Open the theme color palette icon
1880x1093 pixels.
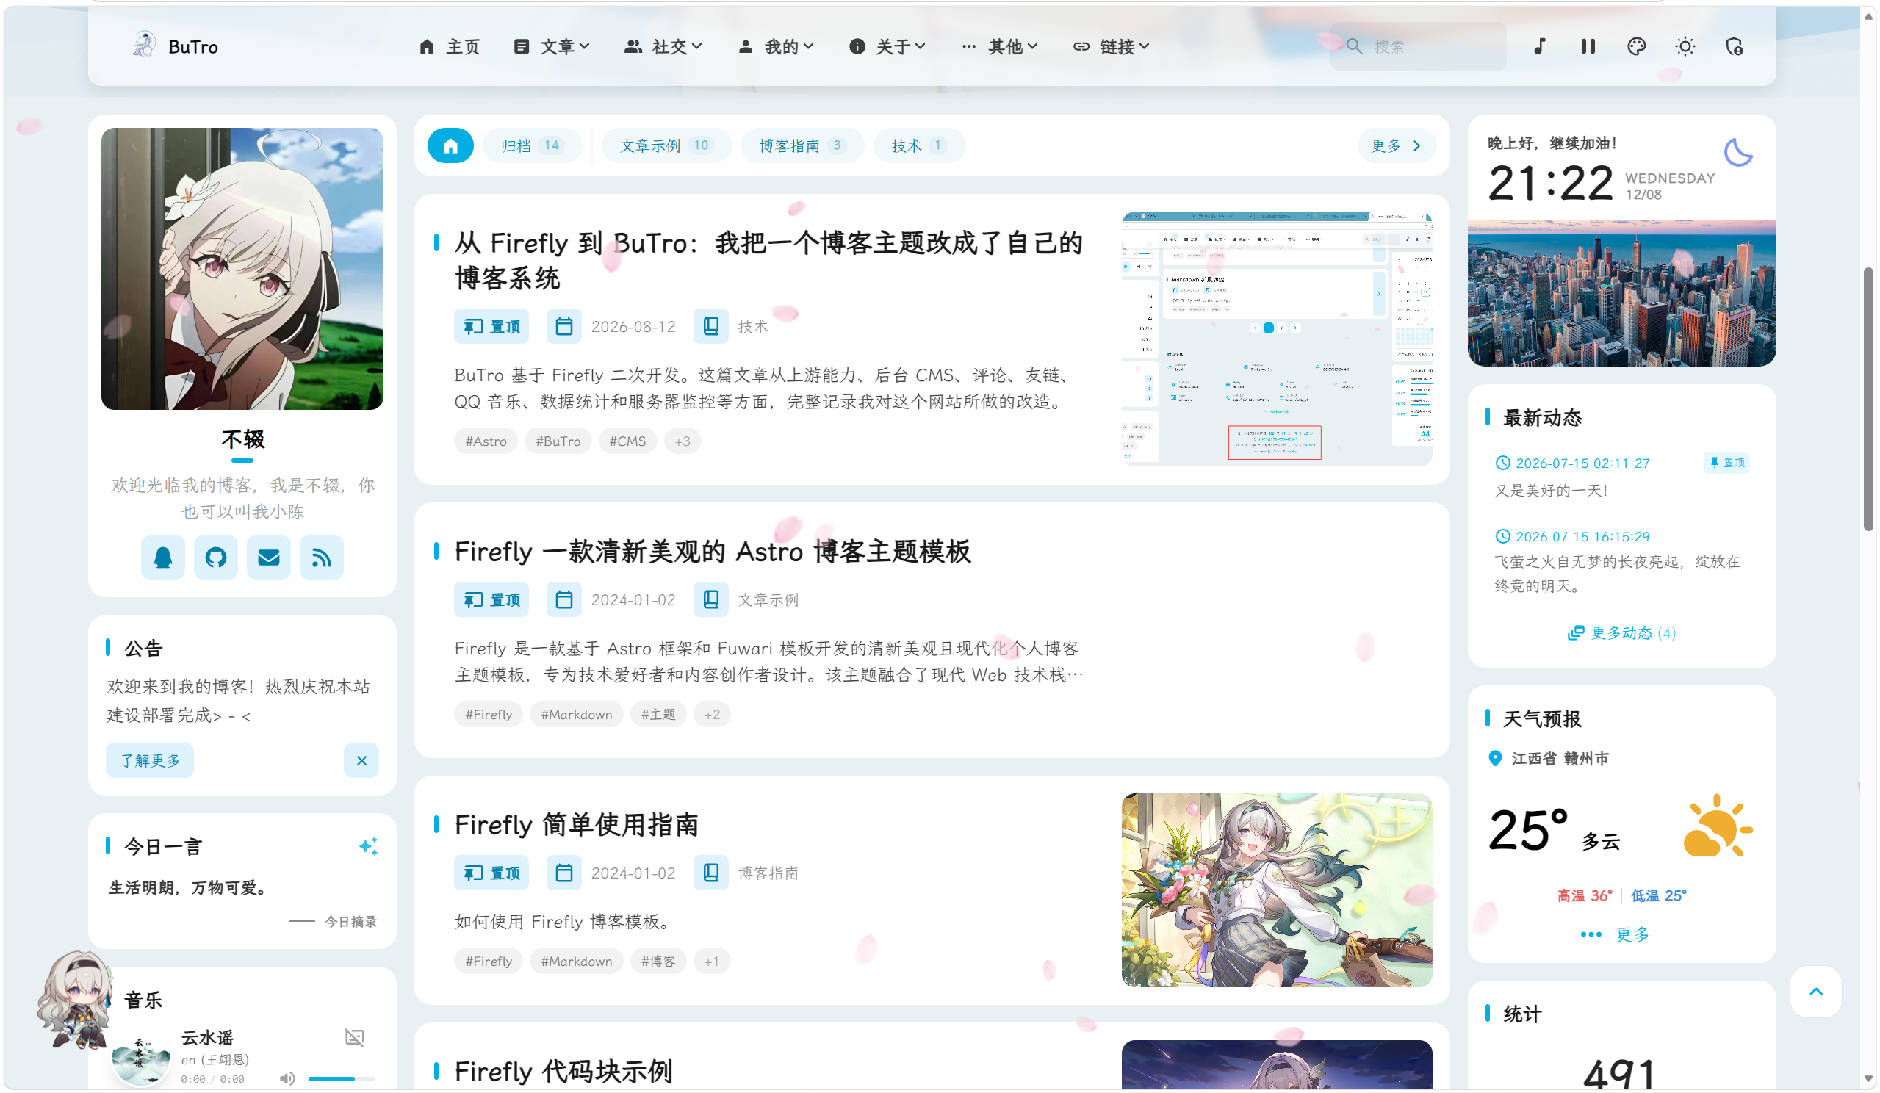[x=1636, y=46]
